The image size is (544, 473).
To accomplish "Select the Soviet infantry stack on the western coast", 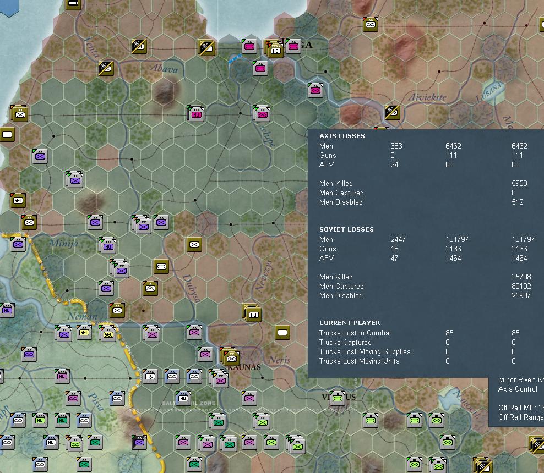I will (x=20, y=114).
